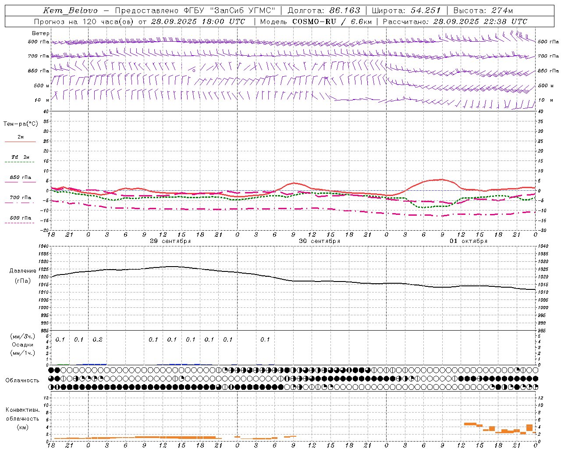Select the longitude value Долгота: 86.163
The image size is (561, 449).
323,11
